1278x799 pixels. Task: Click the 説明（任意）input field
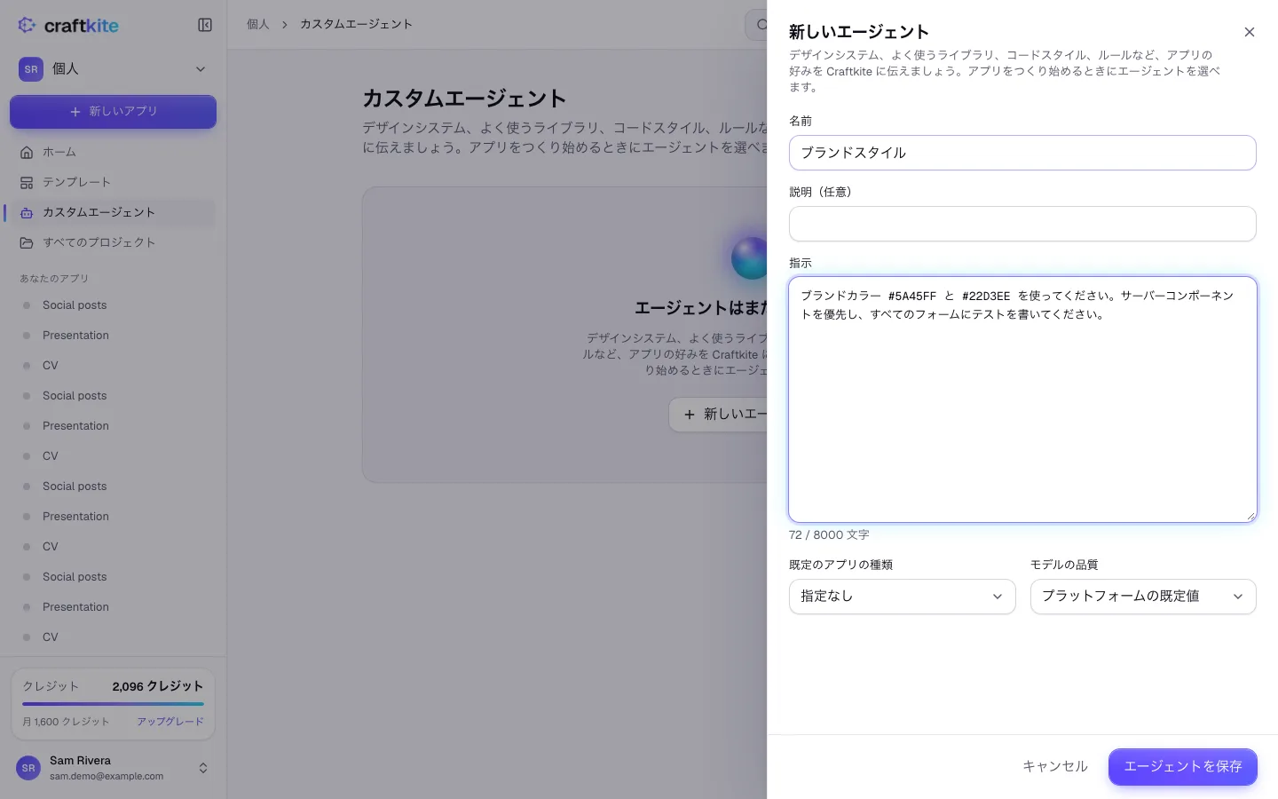pyautogui.click(x=1022, y=224)
